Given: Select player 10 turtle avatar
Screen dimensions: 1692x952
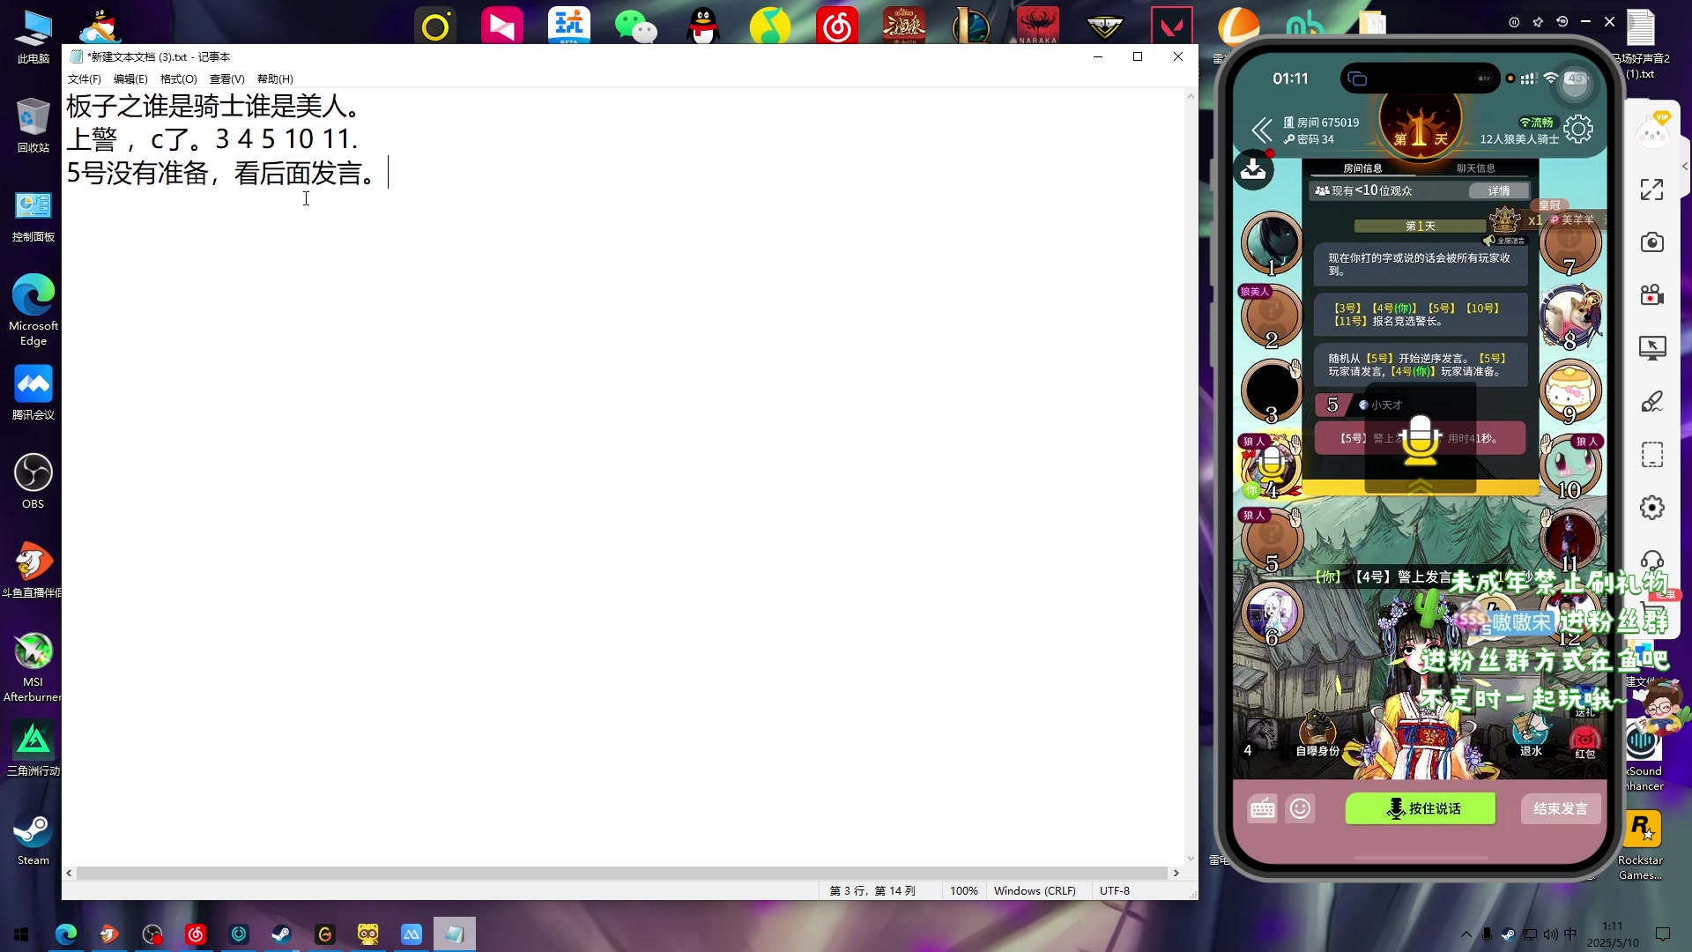Looking at the screenshot, I should click(1570, 464).
